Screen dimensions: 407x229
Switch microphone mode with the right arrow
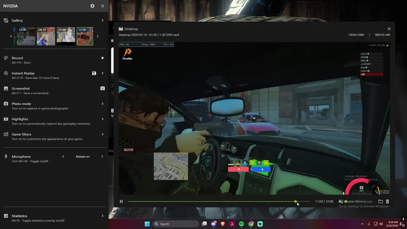102,156
